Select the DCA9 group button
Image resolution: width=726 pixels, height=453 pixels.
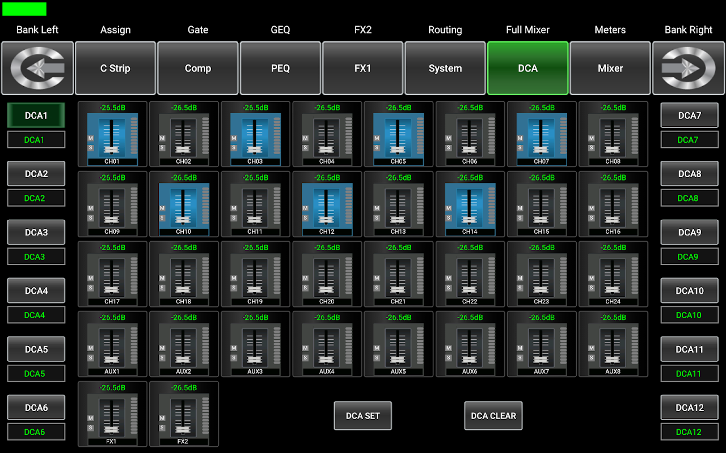pyautogui.click(x=690, y=232)
